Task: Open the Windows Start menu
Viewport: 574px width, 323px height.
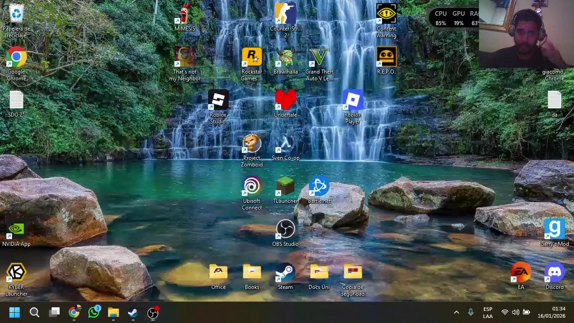Action: click(14, 312)
